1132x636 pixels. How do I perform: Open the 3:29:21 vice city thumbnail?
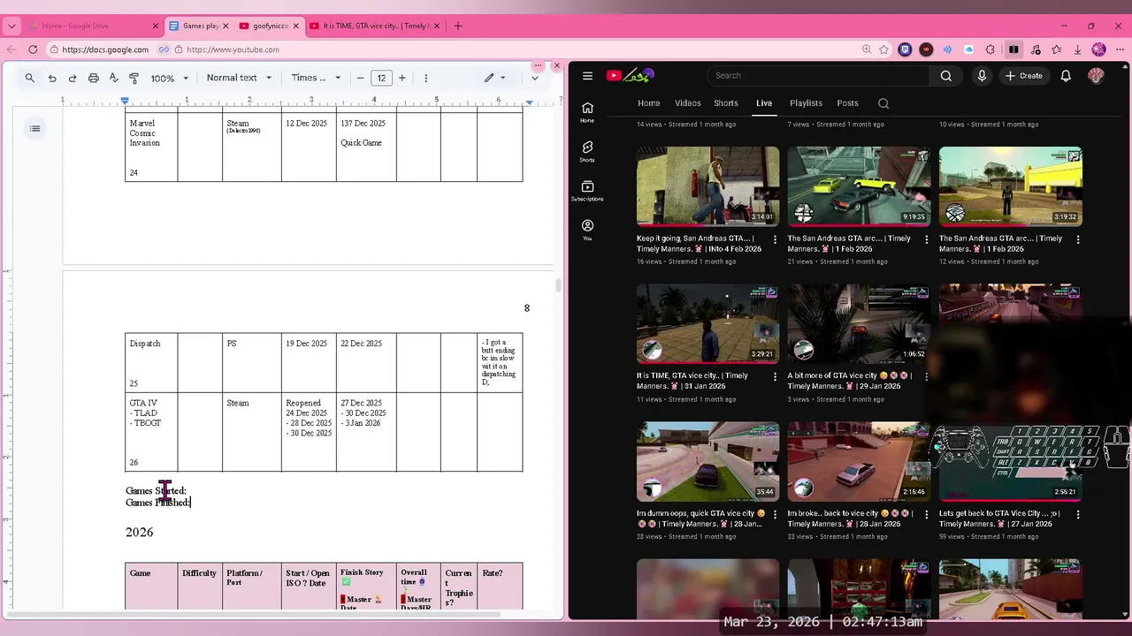tap(707, 324)
